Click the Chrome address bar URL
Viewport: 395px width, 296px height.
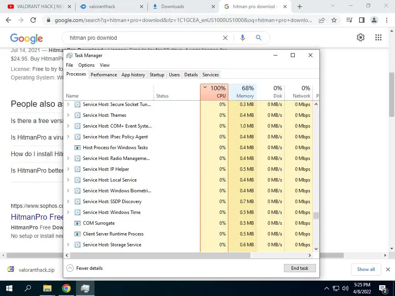pos(183,20)
